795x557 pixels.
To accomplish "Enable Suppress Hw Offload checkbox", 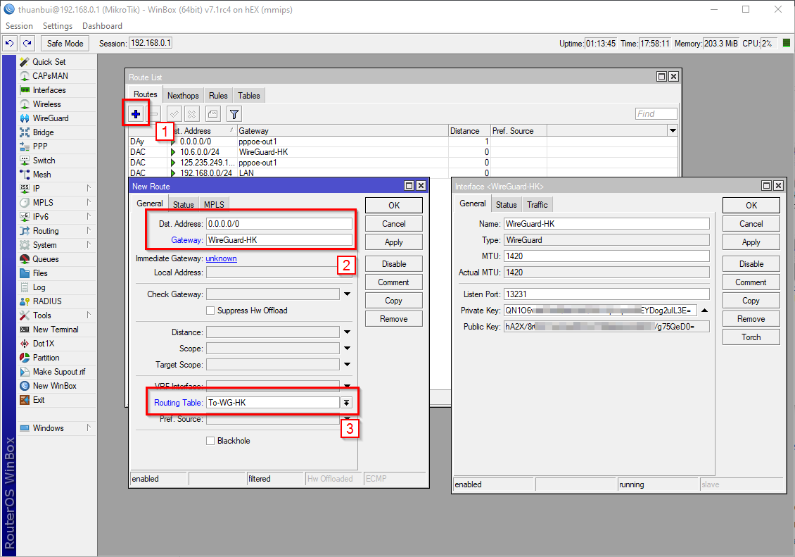I will point(210,311).
